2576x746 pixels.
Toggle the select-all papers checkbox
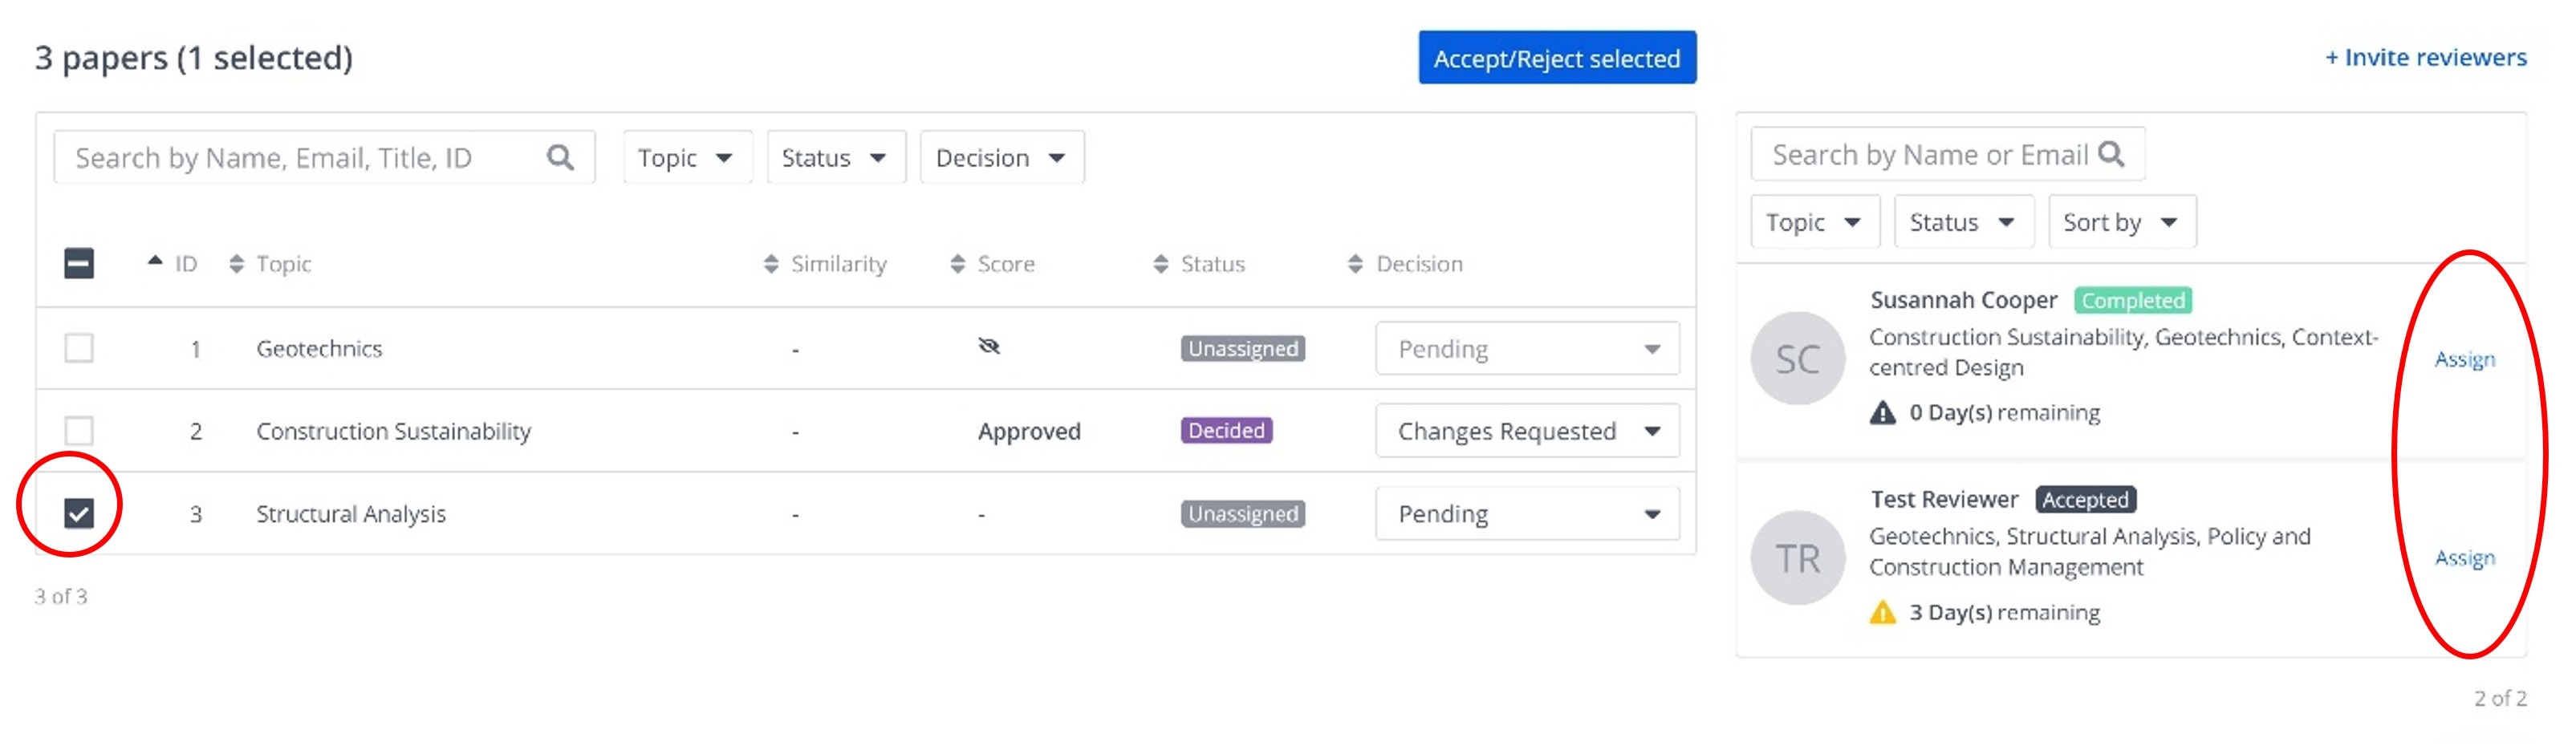tap(79, 264)
